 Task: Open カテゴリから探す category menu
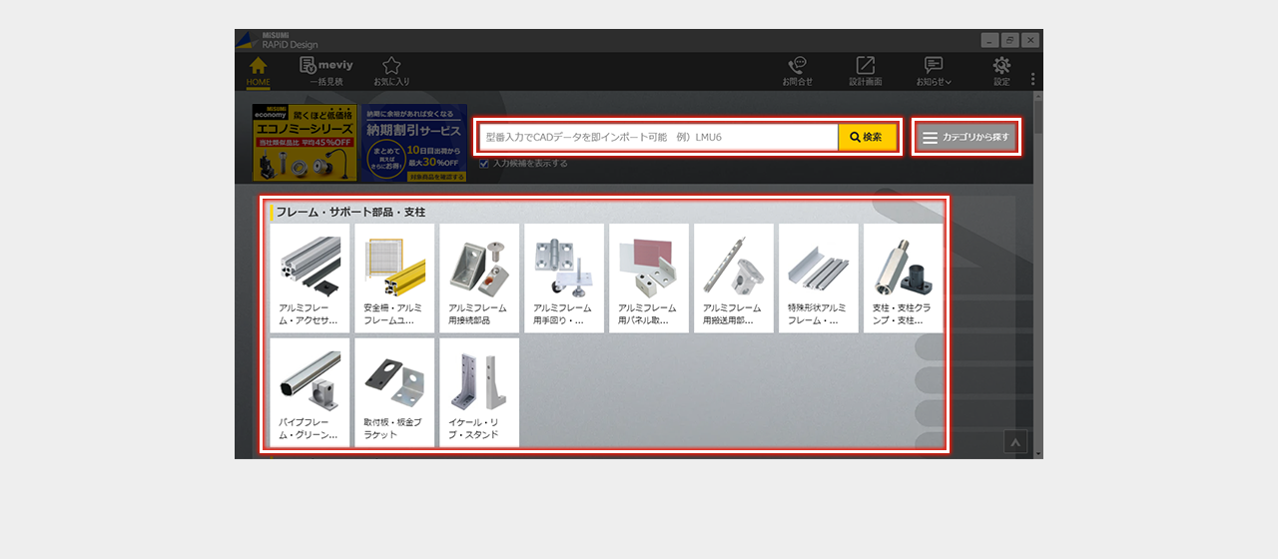coord(966,138)
